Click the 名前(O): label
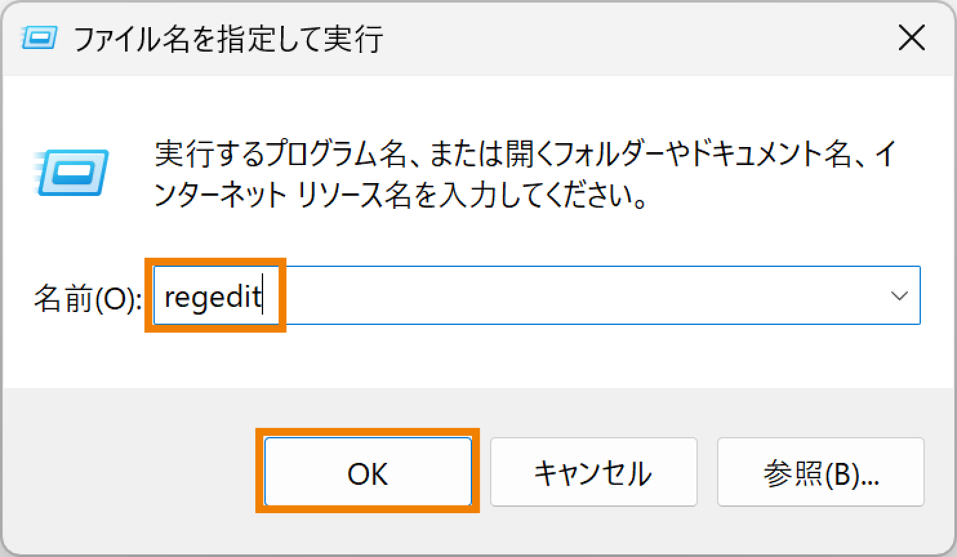This screenshot has width=957, height=557. (x=85, y=297)
